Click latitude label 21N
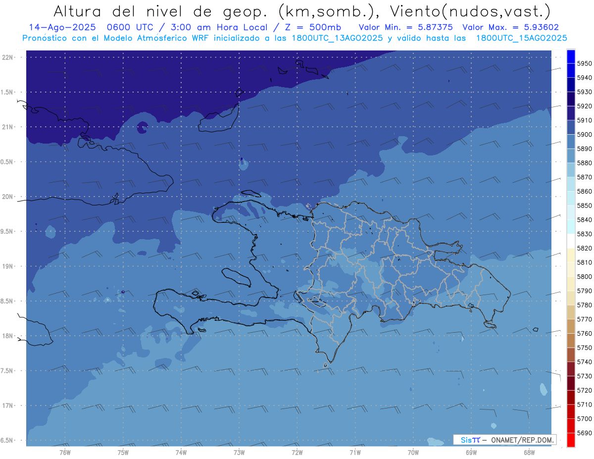594x459 pixels. coord(7,127)
